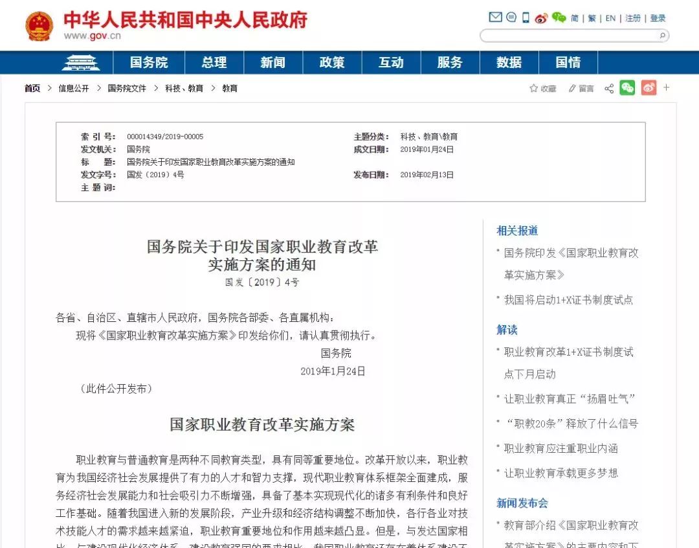Click the mobile phone icon in header

tap(526, 17)
